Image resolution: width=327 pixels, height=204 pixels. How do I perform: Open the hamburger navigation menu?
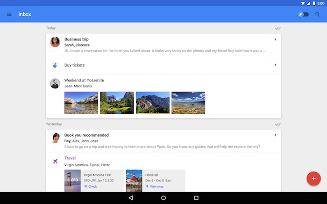click(9, 14)
